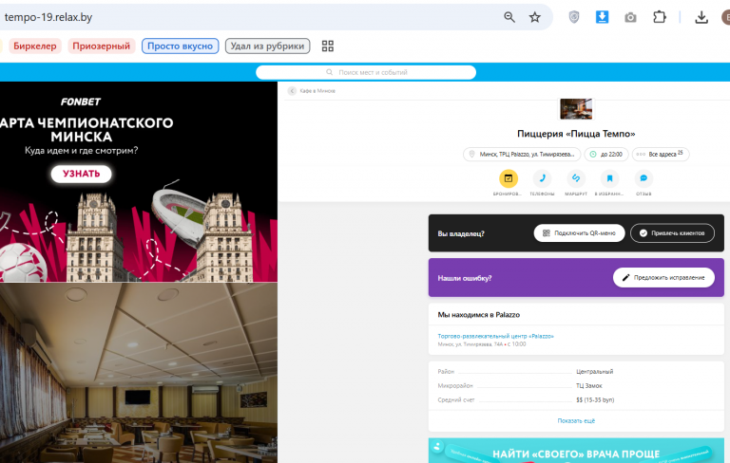Click the FONBET logo in the ad
730x463 pixels.
[x=81, y=102]
